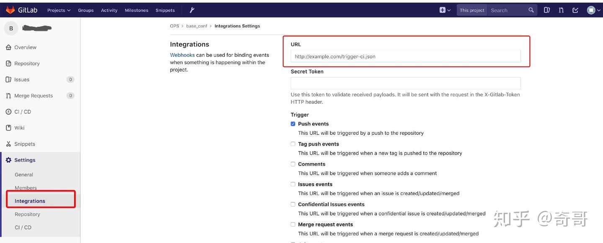Expand the plus icon dropdown chevron
This screenshot has width=603, height=243.
pyautogui.click(x=448, y=10)
